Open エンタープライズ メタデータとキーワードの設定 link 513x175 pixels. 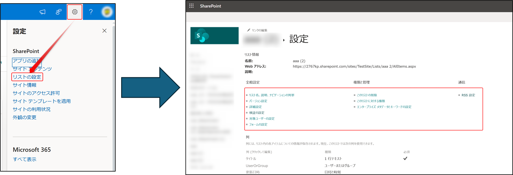(384, 107)
